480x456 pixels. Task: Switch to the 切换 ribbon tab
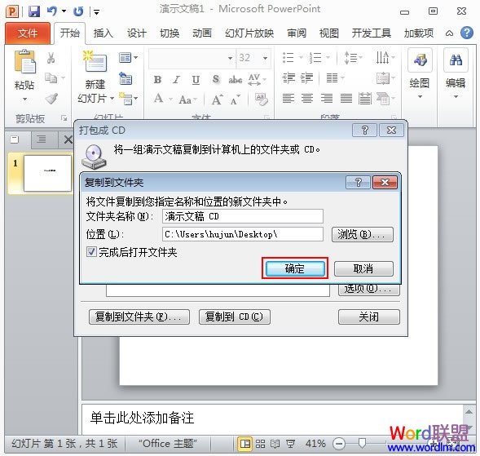170,33
